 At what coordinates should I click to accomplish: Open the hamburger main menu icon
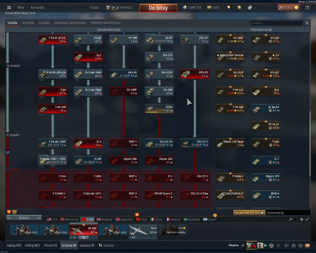[x=9, y=8]
